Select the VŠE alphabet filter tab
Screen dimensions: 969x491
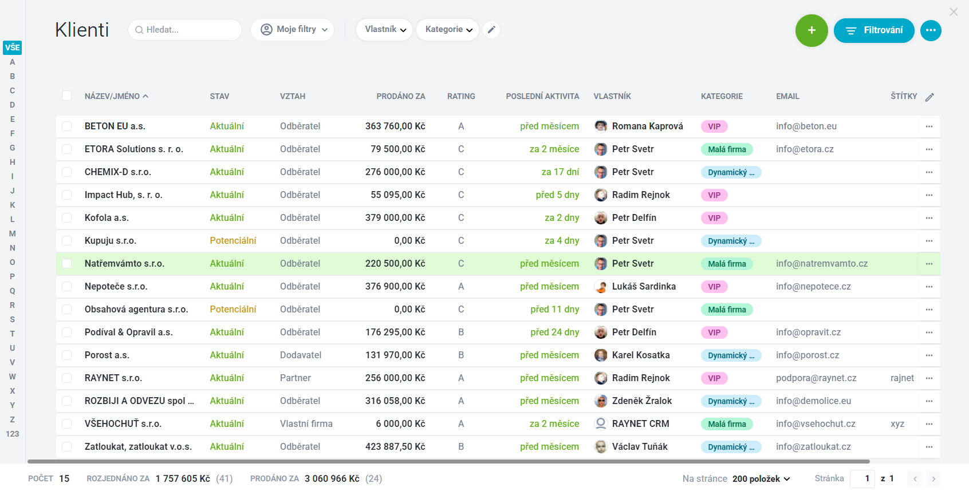click(x=13, y=47)
